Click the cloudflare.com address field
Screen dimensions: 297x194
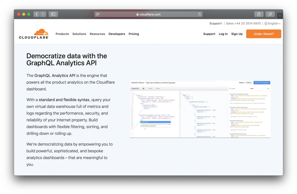click(x=148, y=14)
